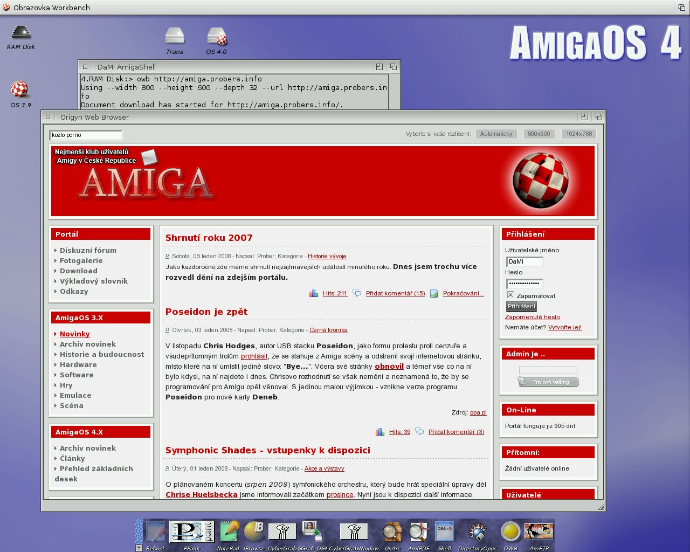Open Software menu item
This screenshot has height=552, width=690.
click(x=77, y=375)
